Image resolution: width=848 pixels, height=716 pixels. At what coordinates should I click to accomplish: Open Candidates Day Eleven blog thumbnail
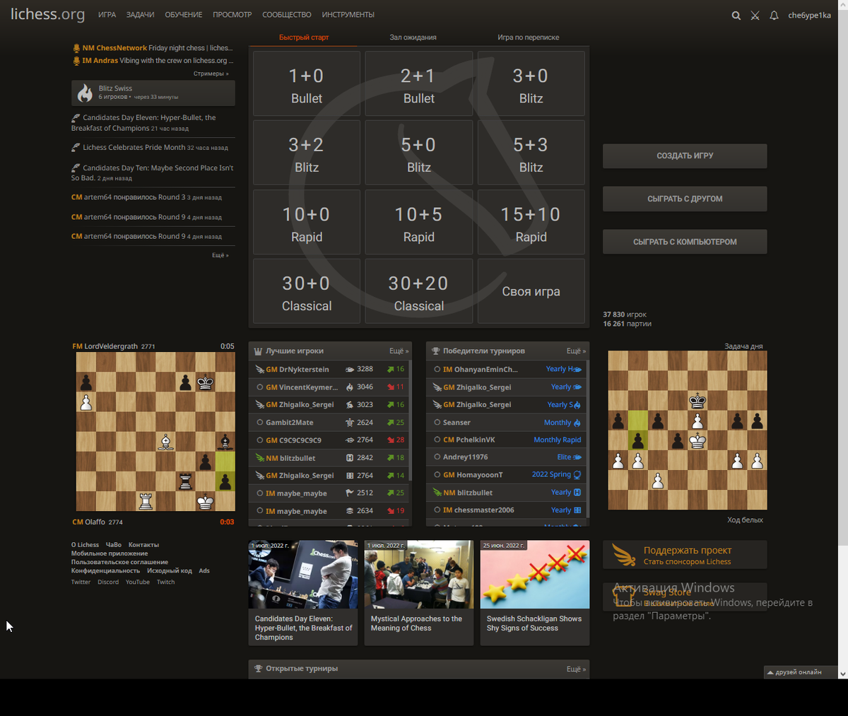click(x=303, y=575)
